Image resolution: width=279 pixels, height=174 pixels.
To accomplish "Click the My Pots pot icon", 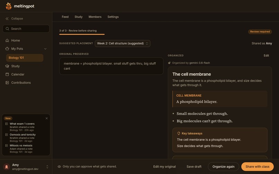I will [7, 49].
